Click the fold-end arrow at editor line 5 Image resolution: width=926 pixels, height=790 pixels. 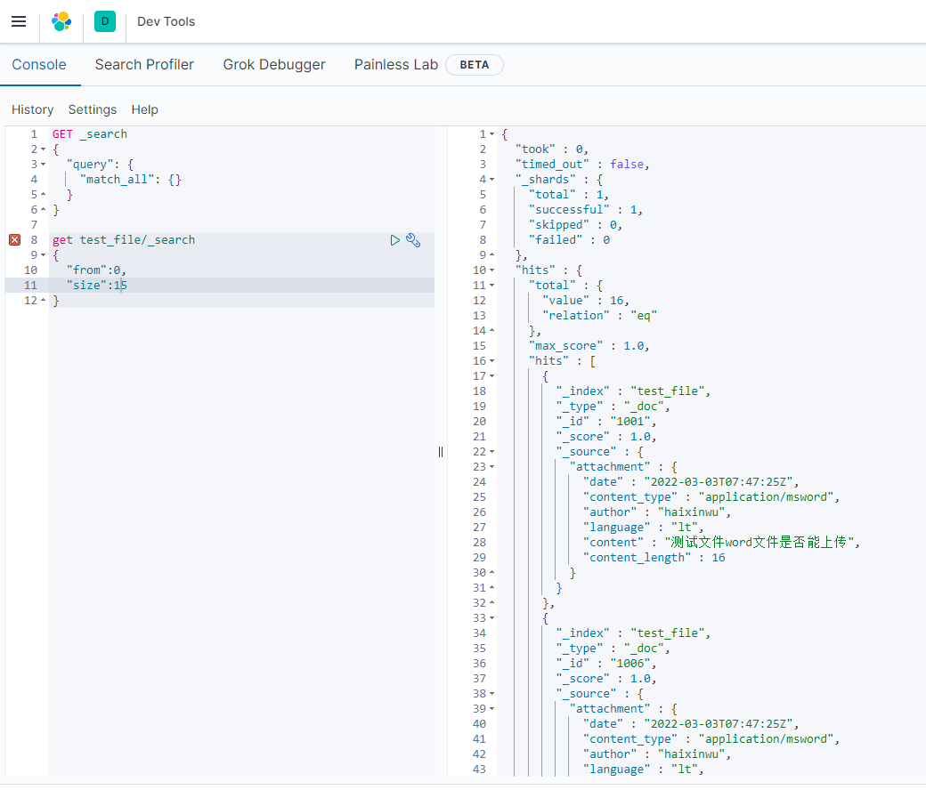[x=43, y=195]
